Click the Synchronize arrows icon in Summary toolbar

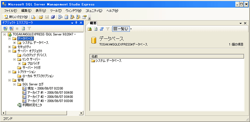tap(102, 29)
